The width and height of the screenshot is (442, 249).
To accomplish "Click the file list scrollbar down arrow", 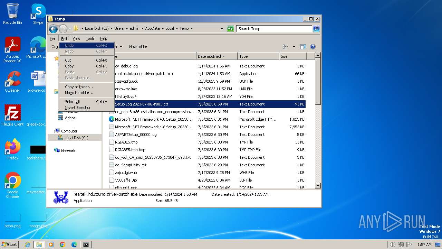I will click(x=318, y=186).
